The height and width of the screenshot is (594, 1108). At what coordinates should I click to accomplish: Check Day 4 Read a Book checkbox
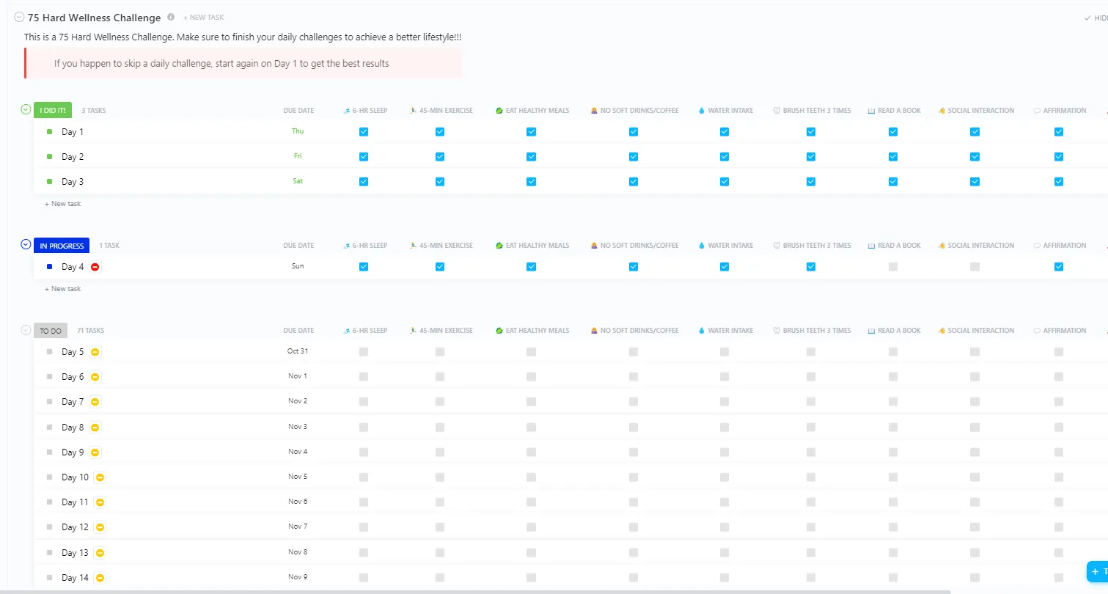point(893,267)
